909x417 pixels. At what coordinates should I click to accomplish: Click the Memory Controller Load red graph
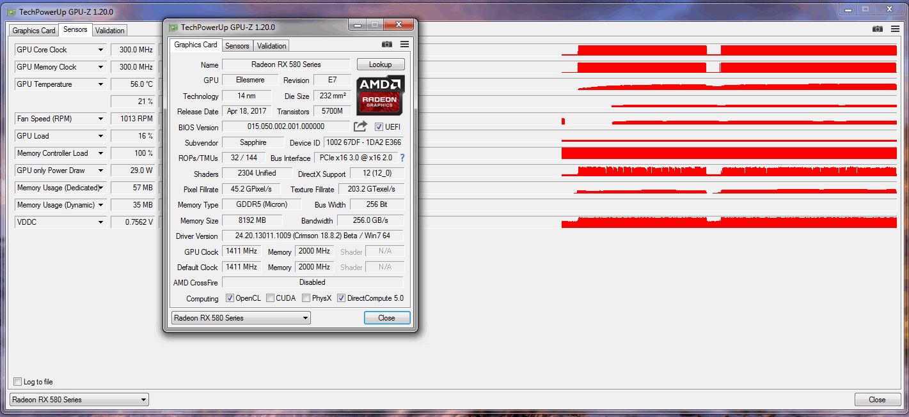coord(729,153)
